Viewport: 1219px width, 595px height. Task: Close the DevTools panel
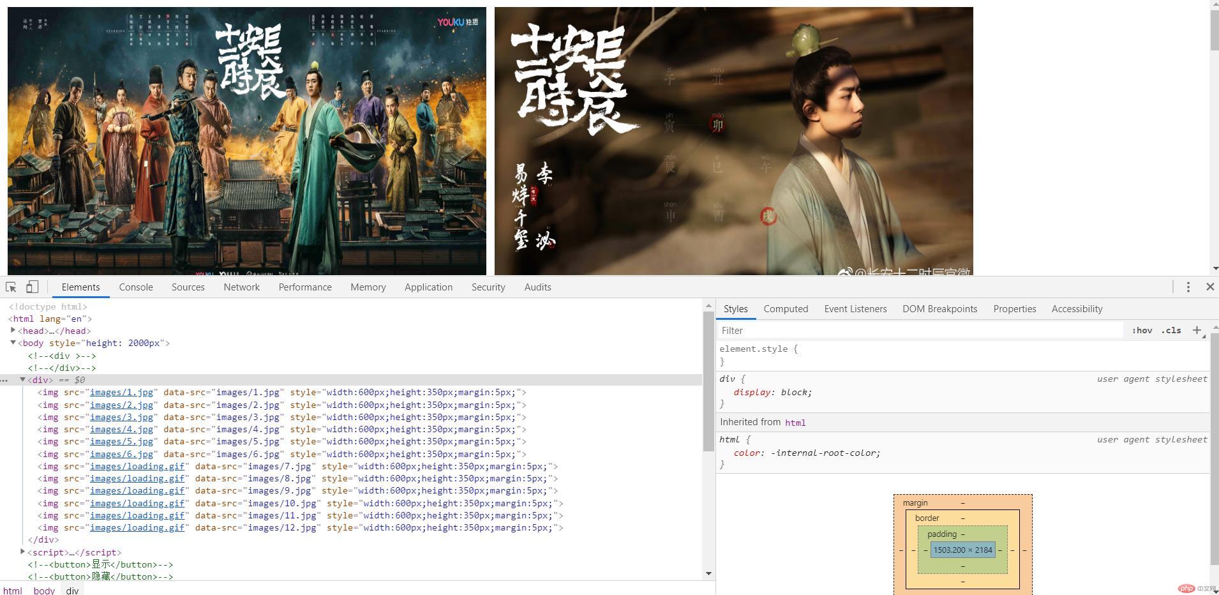click(1209, 287)
